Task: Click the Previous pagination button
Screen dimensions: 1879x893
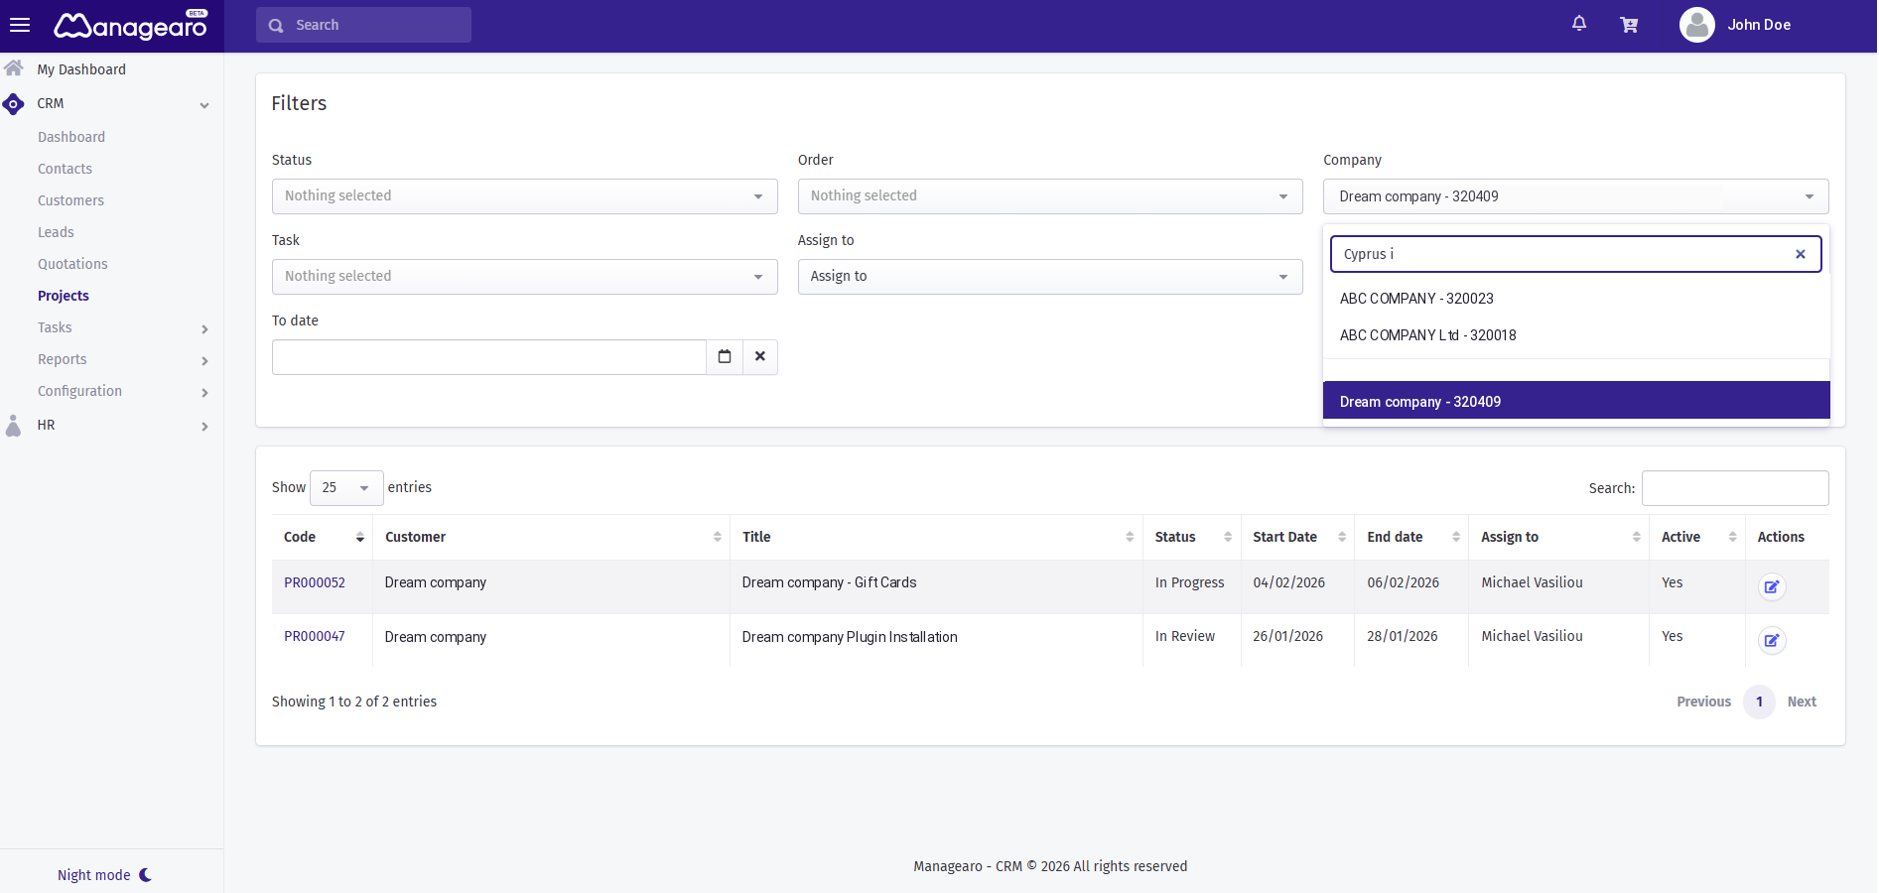Action: click(x=1703, y=702)
